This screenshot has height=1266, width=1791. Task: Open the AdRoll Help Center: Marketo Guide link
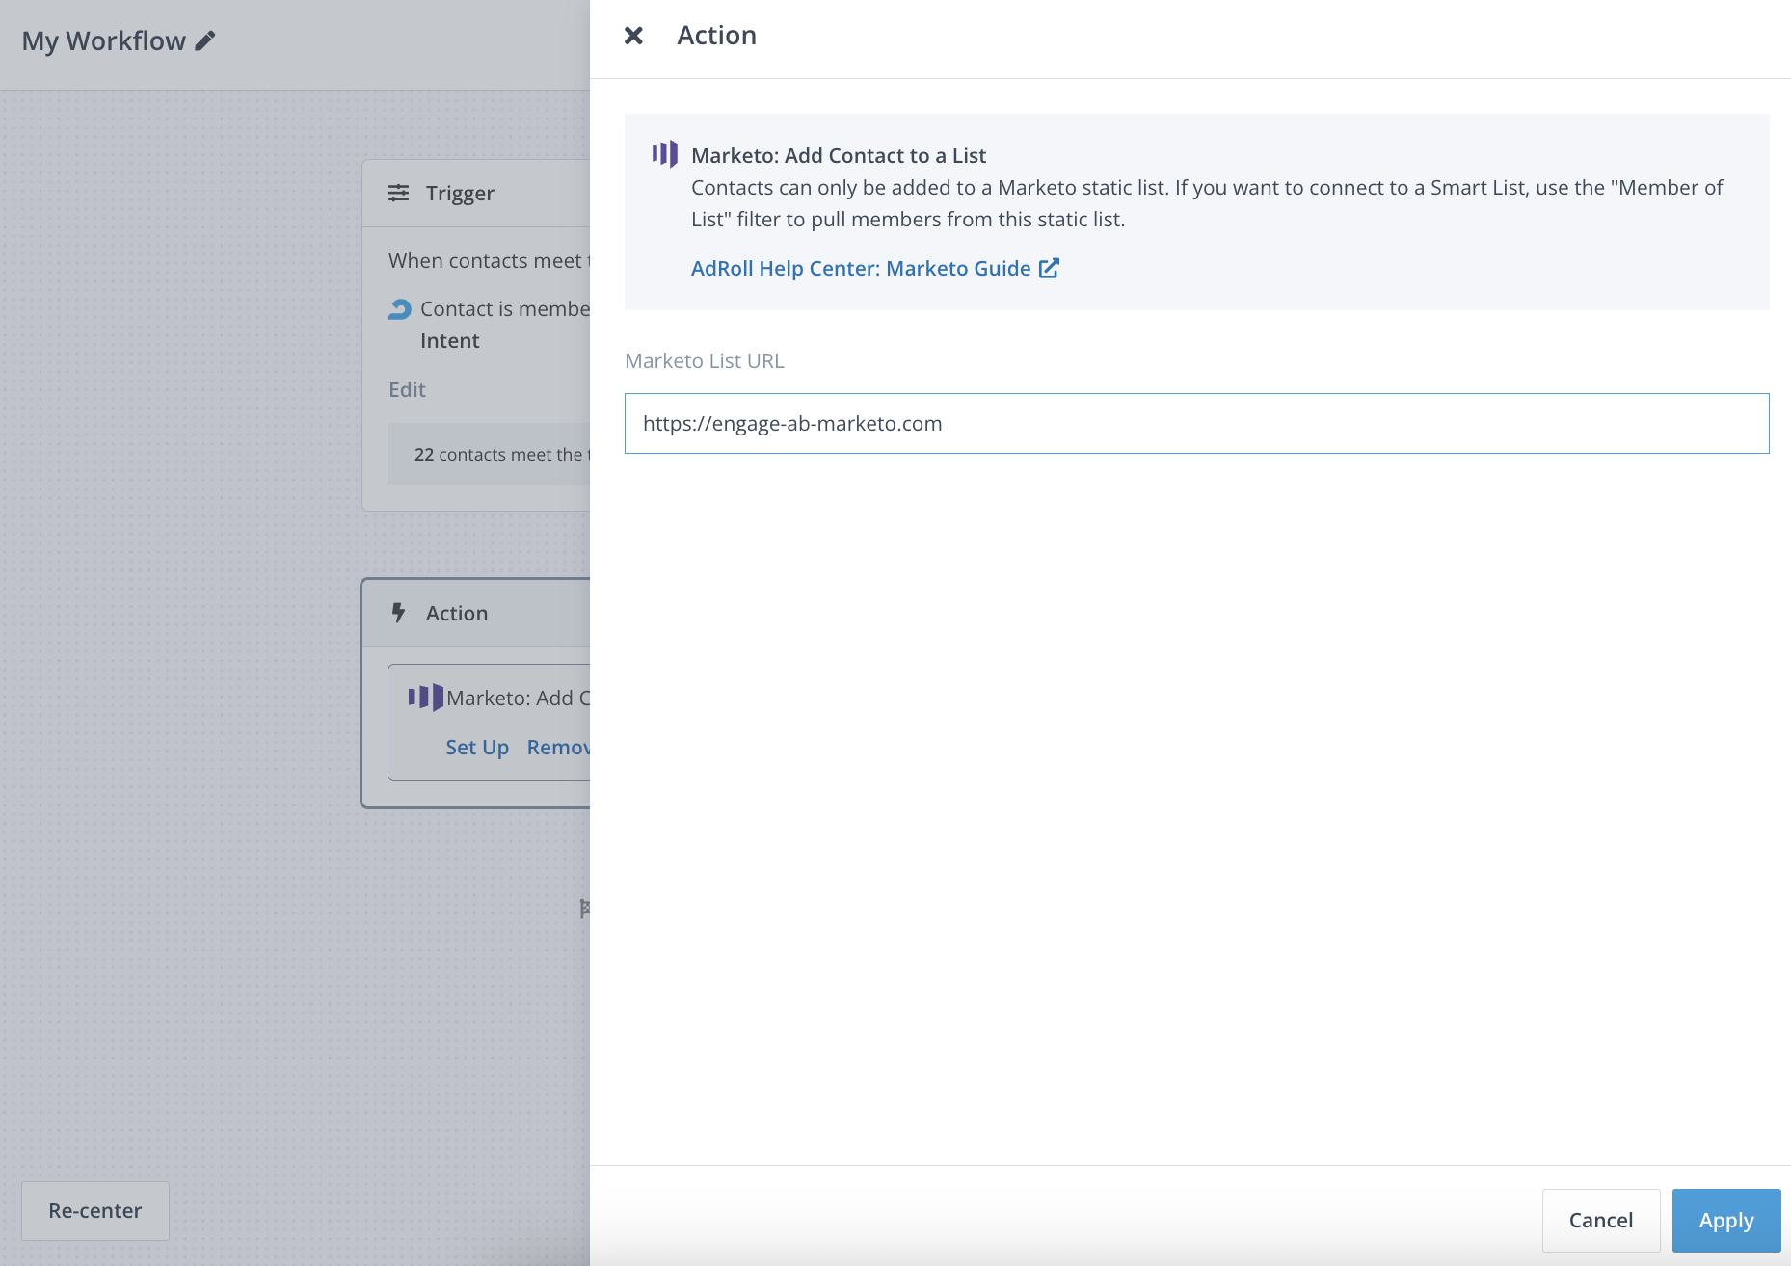pos(860,269)
